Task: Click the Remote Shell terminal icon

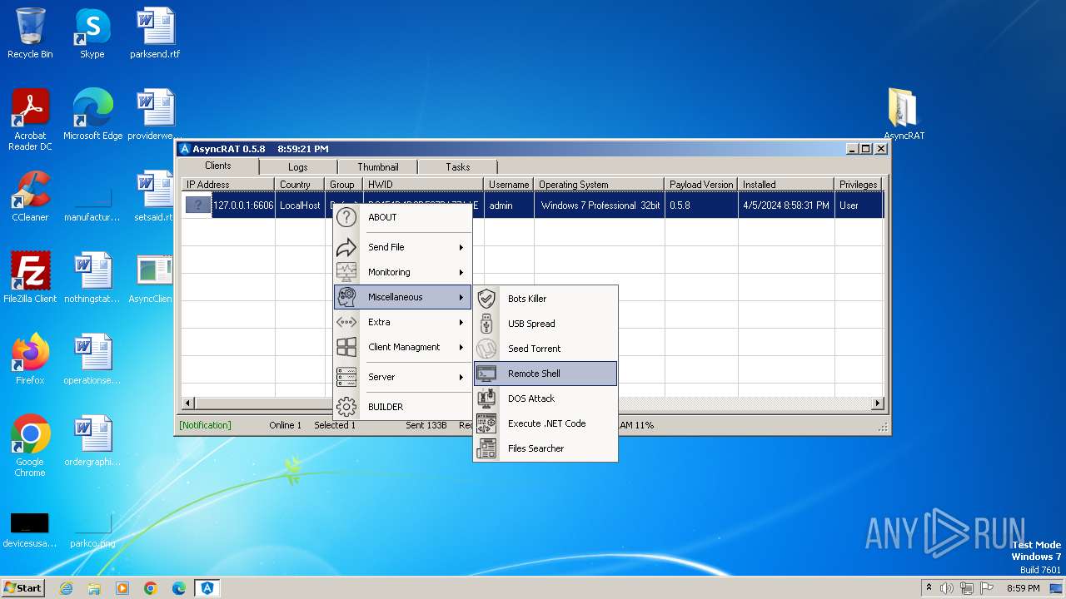Action: click(486, 374)
